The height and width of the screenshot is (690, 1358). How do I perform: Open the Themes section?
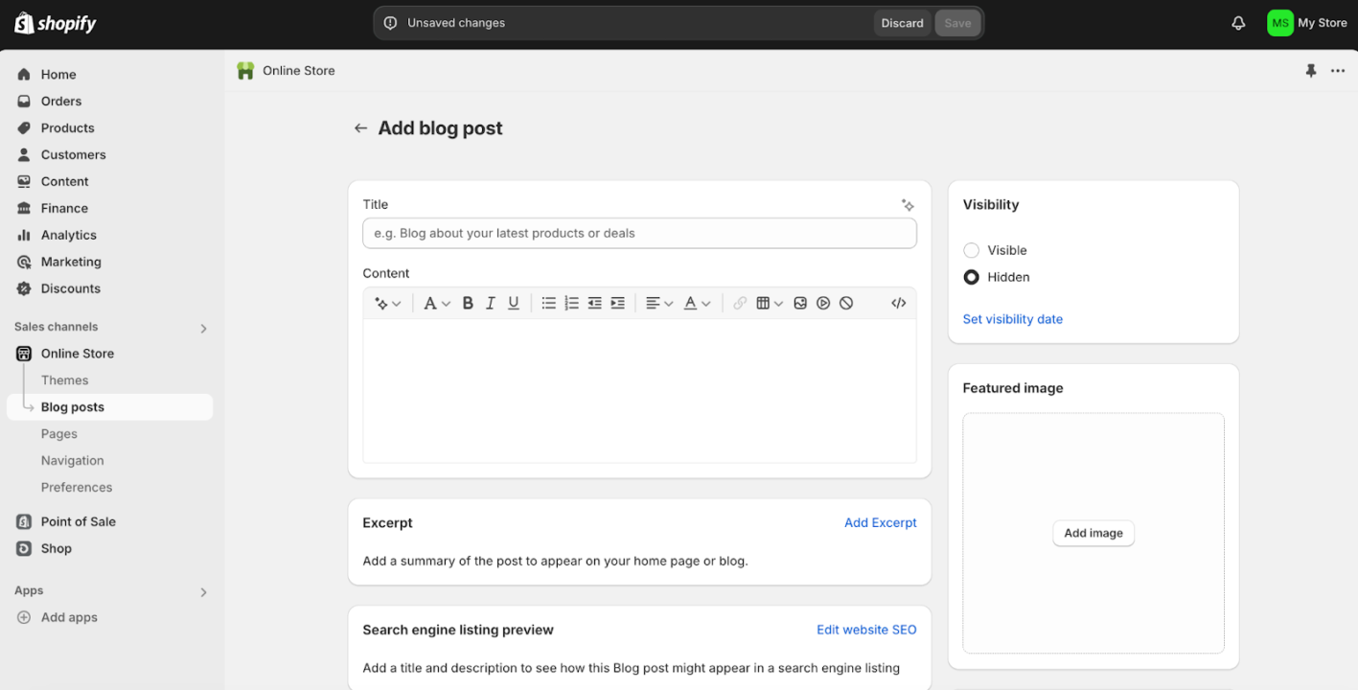64,379
